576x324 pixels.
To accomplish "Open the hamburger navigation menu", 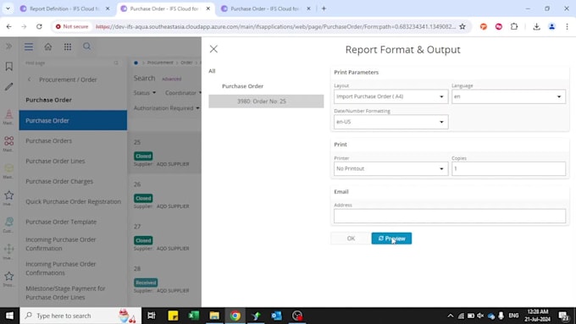I will (x=29, y=47).
